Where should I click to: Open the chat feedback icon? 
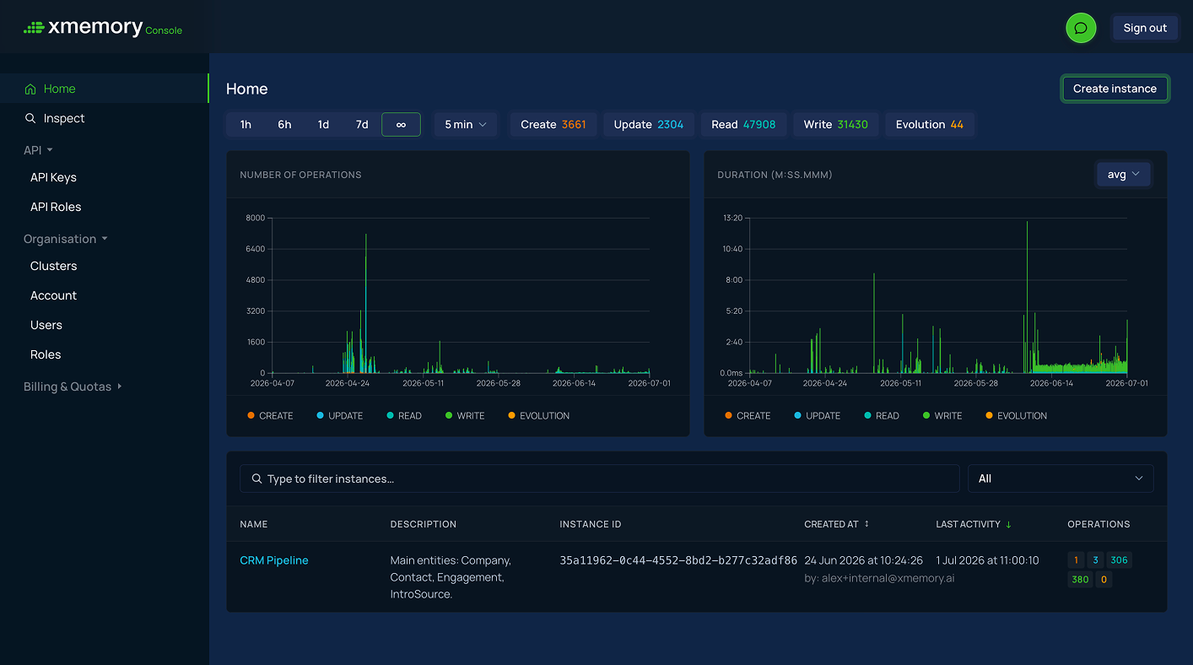point(1081,28)
